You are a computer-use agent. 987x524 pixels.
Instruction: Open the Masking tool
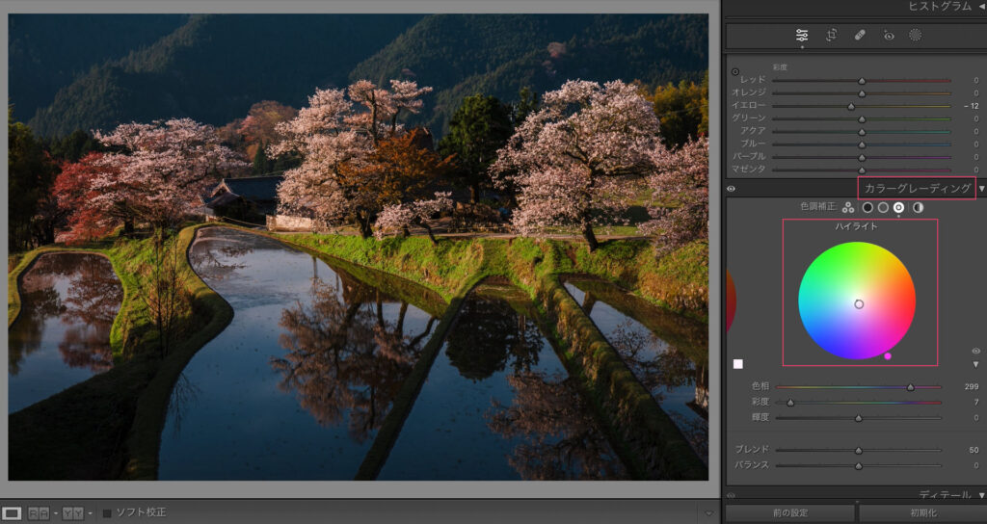pyautogui.click(x=916, y=36)
